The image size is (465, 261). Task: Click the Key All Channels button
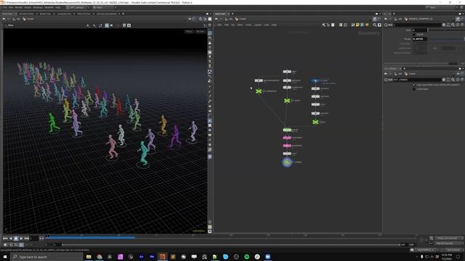448,244
